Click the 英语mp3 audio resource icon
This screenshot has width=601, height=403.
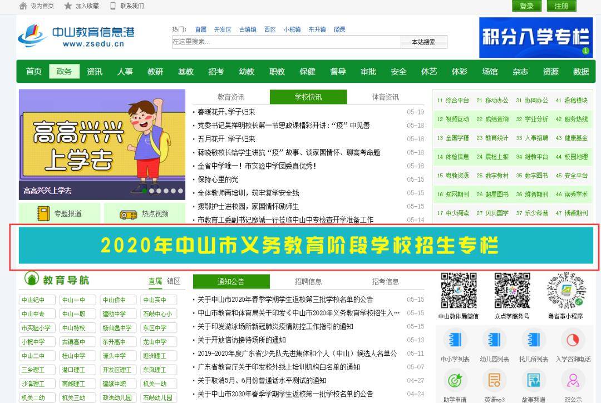coord(494,381)
